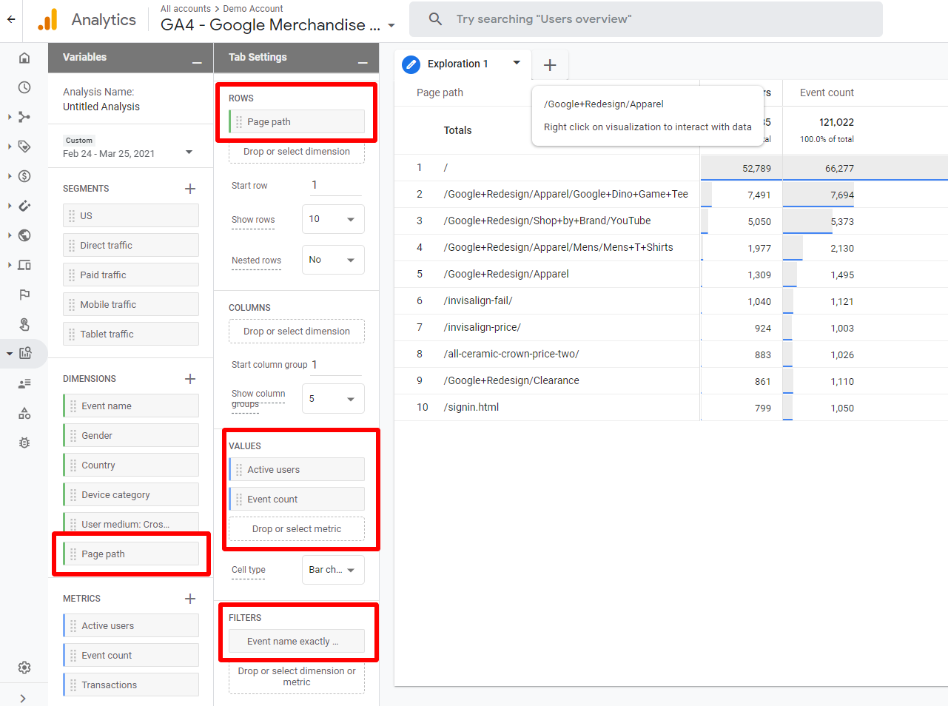Open the Conversions flag icon

(24, 295)
